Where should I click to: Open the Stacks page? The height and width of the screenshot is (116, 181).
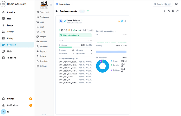click(x=41, y=32)
